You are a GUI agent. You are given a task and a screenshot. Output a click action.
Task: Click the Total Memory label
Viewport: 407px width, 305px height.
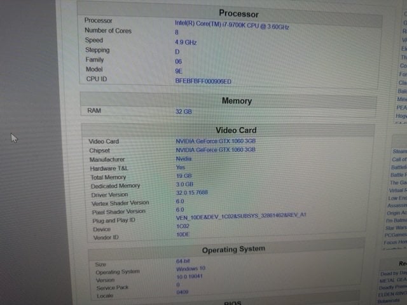[108, 177]
